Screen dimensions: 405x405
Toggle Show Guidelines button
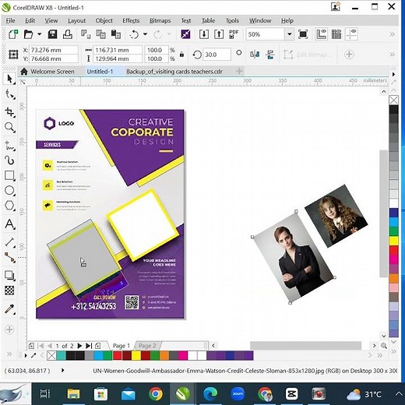pyautogui.click(x=351, y=34)
